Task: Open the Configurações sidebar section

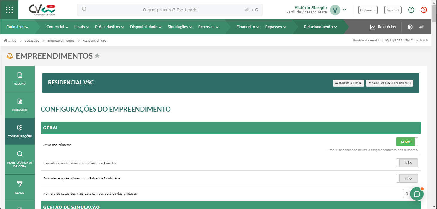Action: click(x=20, y=131)
